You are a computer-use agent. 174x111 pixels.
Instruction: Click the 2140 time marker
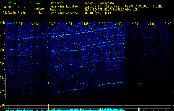[x=168, y=24]
